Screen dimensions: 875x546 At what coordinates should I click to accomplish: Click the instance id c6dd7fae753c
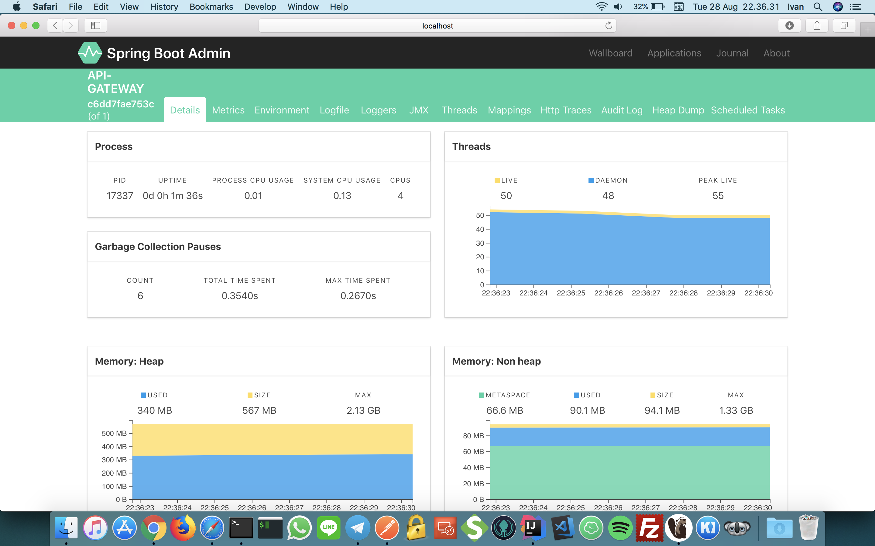point(121,104)
